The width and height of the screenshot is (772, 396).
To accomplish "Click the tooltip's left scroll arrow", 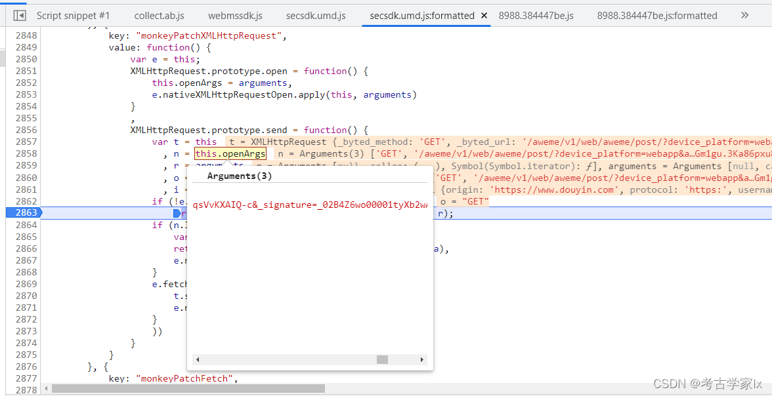I will 198,359.
